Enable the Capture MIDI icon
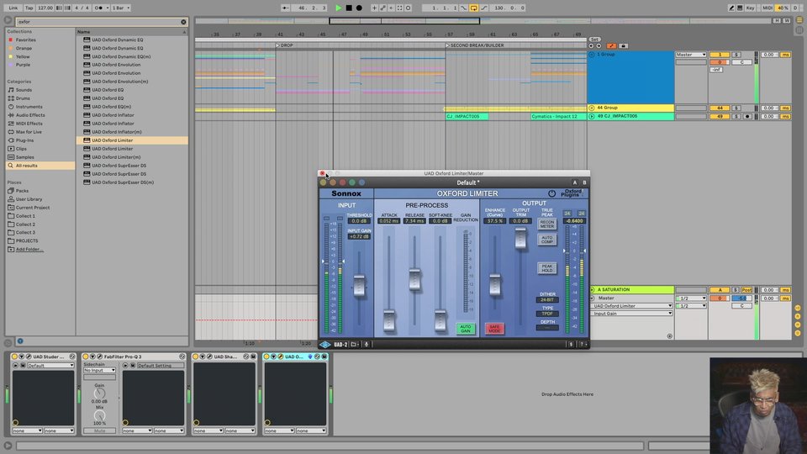 point(399,8)
